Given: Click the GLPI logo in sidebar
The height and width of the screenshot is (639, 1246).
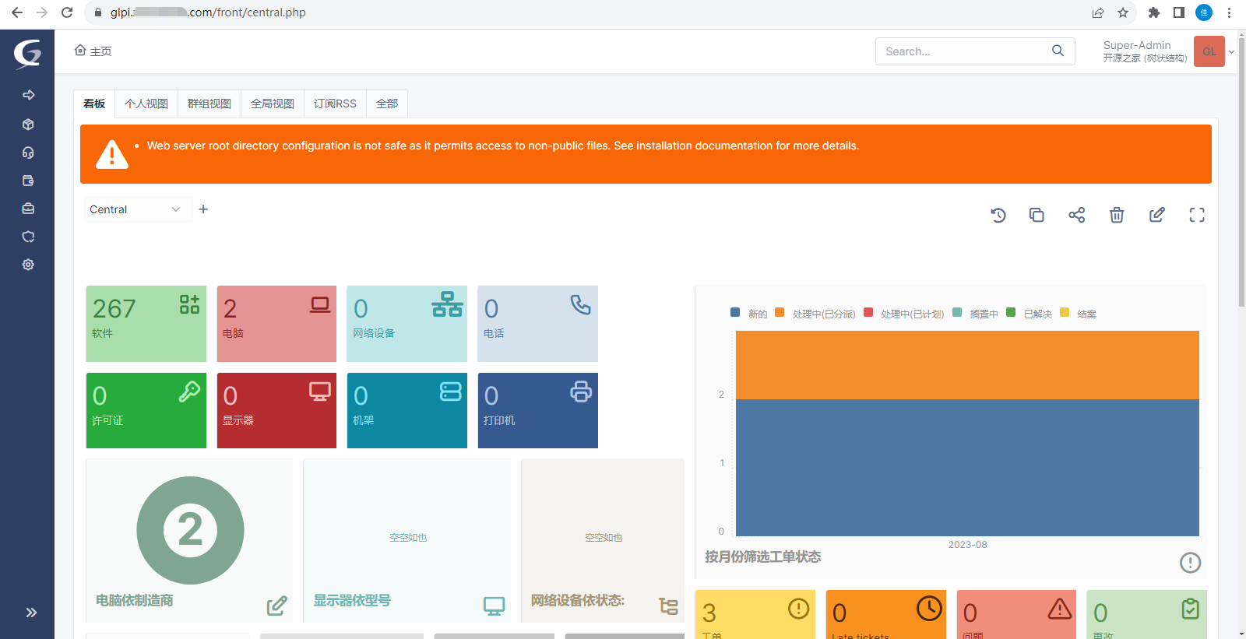Looking at the screenshot, I should 27,53.
